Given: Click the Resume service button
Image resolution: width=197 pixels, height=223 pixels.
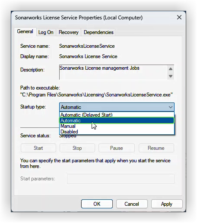Looking at the screenshot, I should point(156,148).
